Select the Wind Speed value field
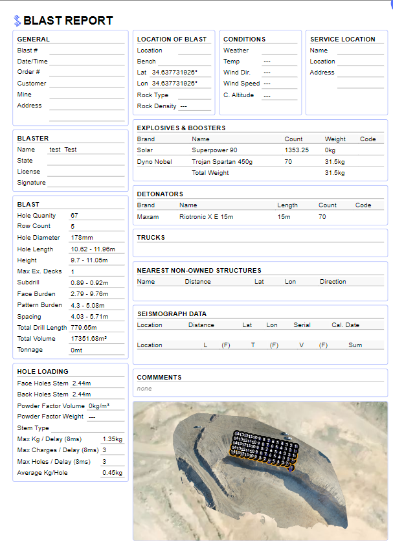This screenshot has height=548, width=393. (279, 84)
